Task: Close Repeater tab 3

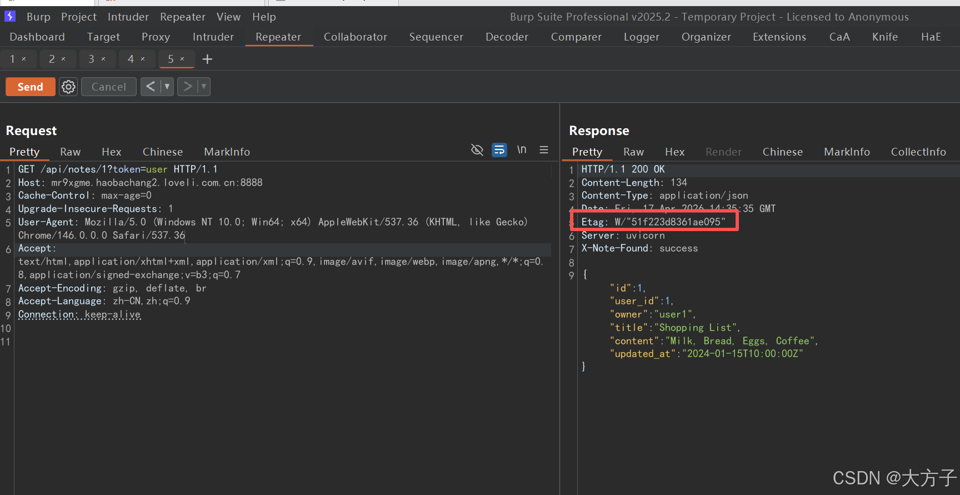Action: [x=103, y=59]
